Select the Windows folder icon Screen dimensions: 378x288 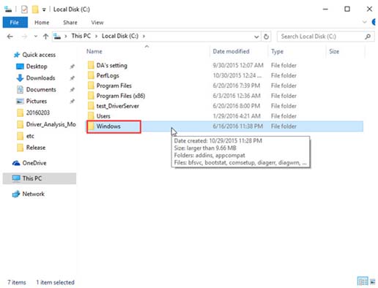pos(91,126)
